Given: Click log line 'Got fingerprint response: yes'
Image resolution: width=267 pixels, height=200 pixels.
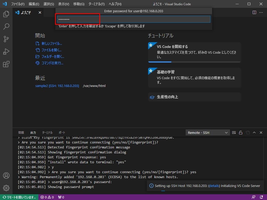Looking at the screenshot, I should pos(77,157).
